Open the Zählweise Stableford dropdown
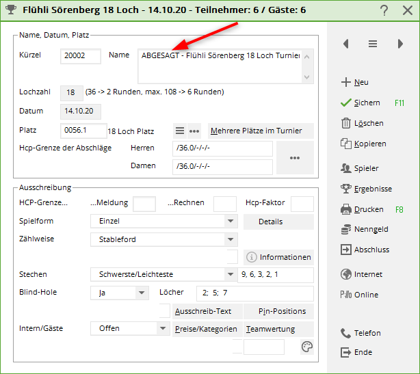This screenshot has height=374, width=420. point(231,239)
